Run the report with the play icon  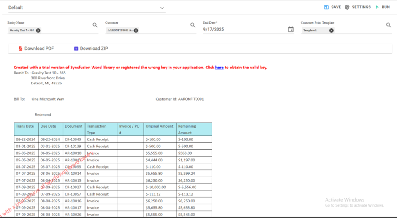click(x=377, y=7)
